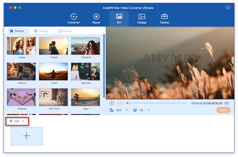Image resolution: width=238 pixels, height=157 pixels.
Task: Click the preview progress slider
Action: coord(156,103)
